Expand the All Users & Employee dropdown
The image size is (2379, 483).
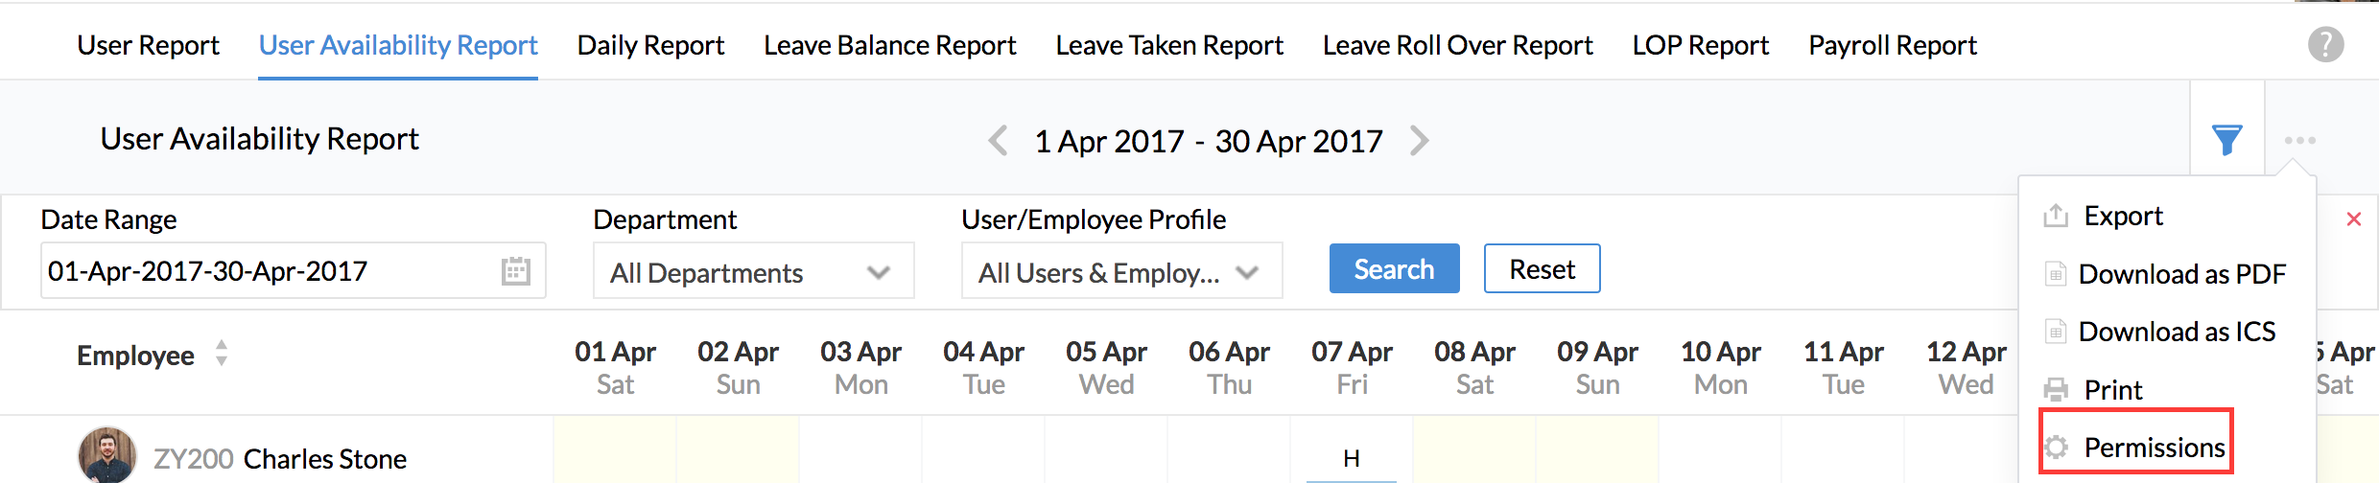pos(1121,272)
